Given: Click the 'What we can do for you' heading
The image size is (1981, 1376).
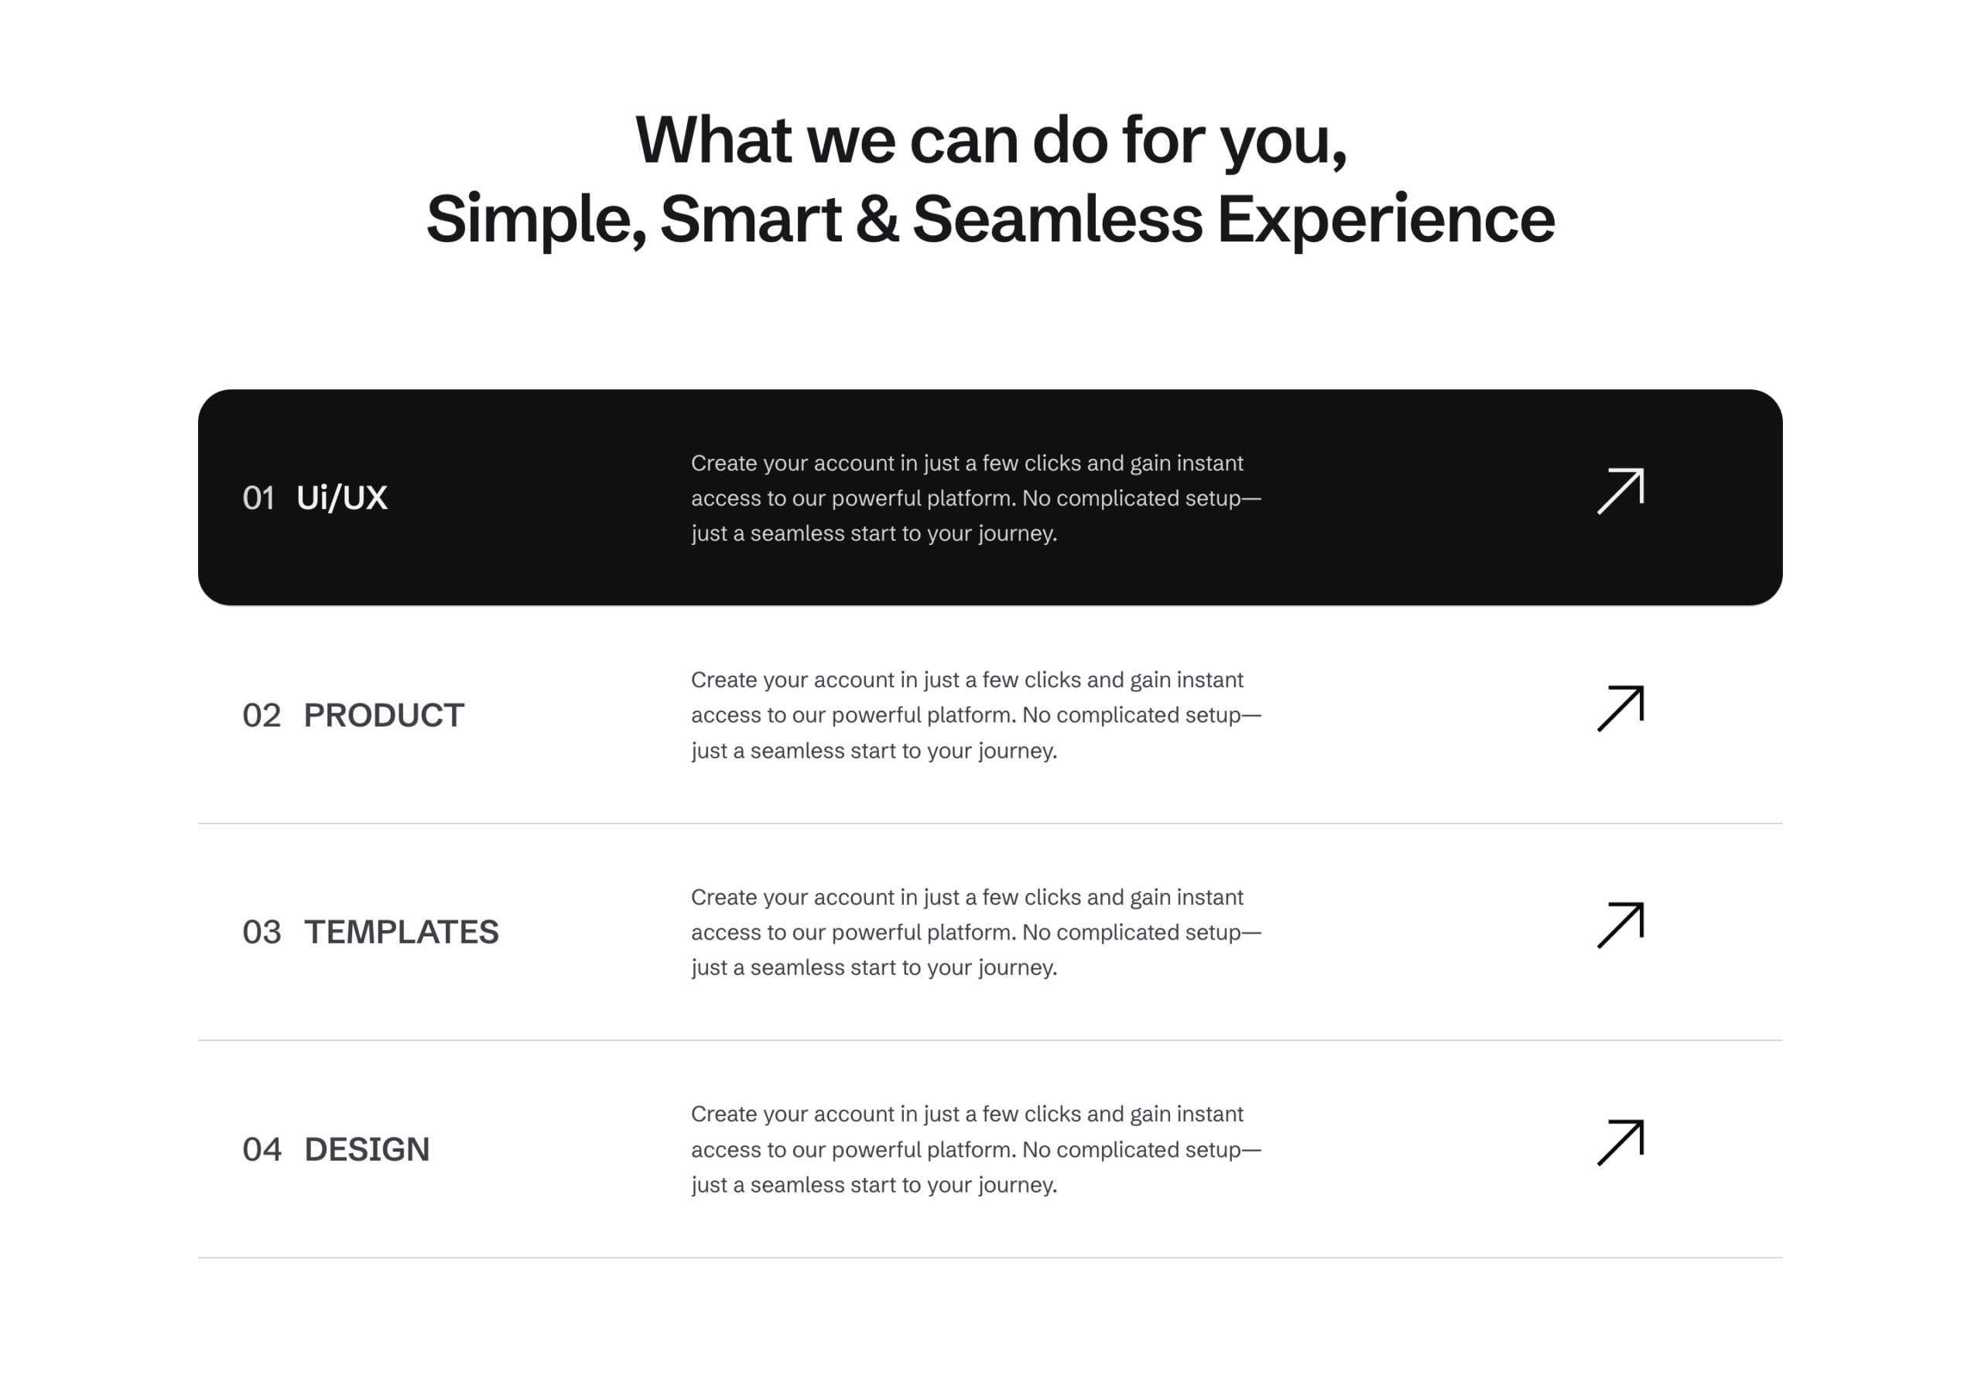Looking at the screenshot, I should click(990, 141).
